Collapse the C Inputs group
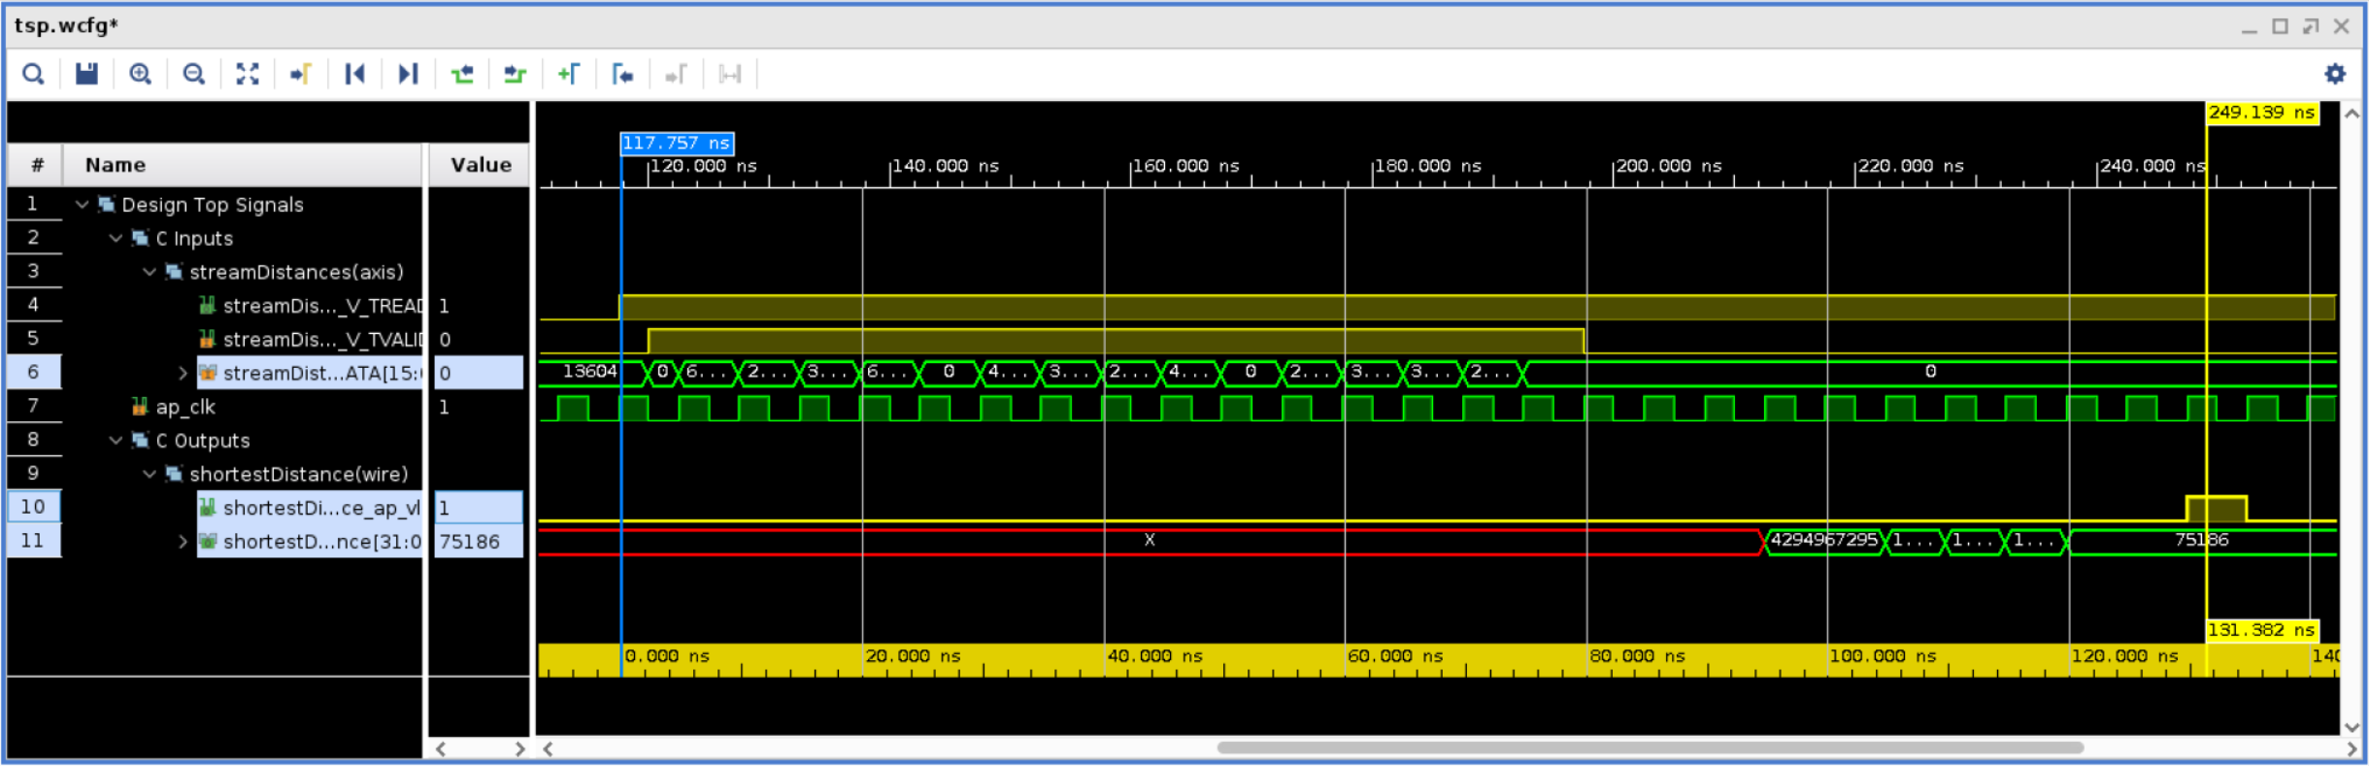 coord(117,238)
